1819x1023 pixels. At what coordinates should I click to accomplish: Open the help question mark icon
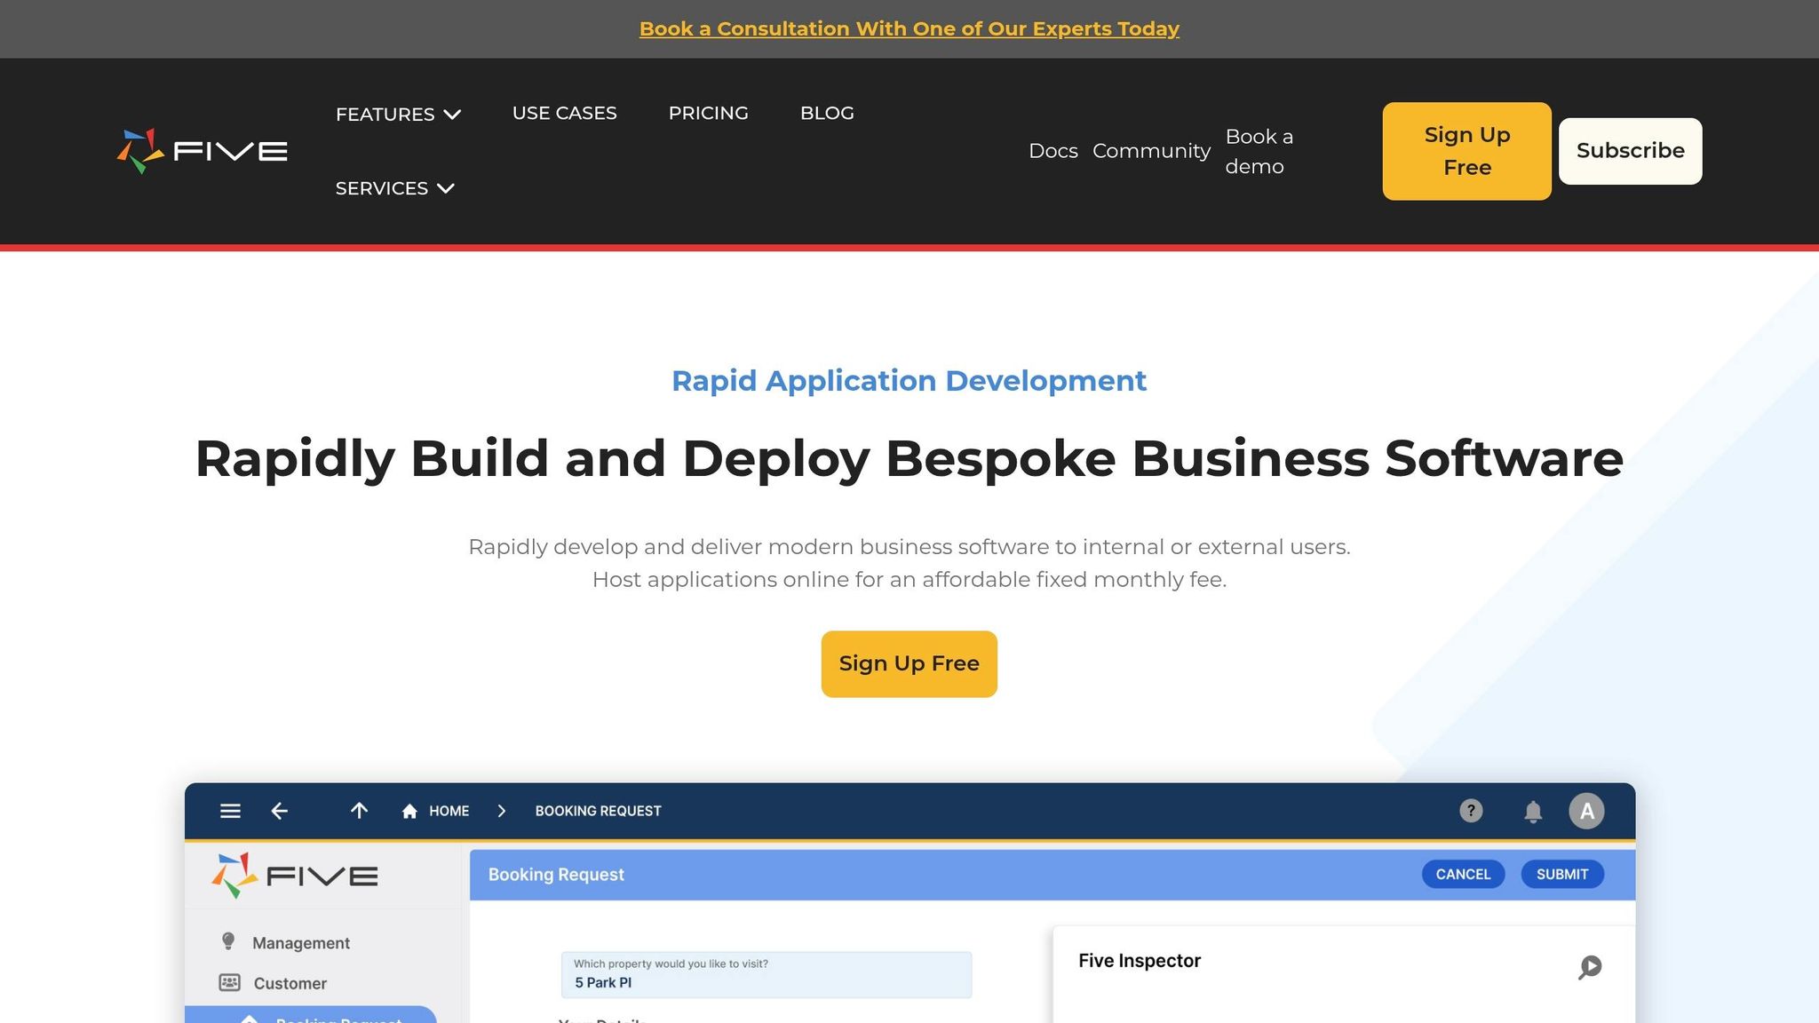[1471, 811]
